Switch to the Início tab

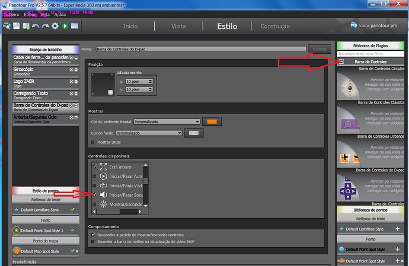click(x=130, y=26)
